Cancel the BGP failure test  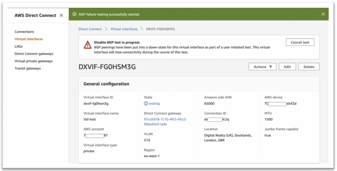click(x=300, y=42)
